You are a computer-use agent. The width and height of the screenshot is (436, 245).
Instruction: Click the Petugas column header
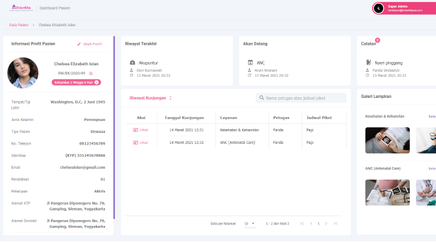[281, 118]
